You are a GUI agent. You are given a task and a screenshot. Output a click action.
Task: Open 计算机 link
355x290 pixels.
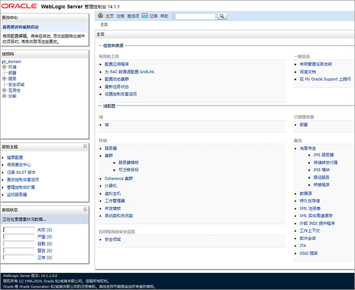111,186
